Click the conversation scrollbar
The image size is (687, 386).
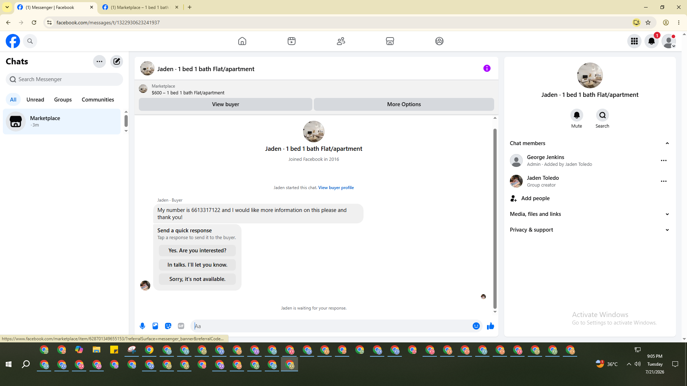point(495,218)
